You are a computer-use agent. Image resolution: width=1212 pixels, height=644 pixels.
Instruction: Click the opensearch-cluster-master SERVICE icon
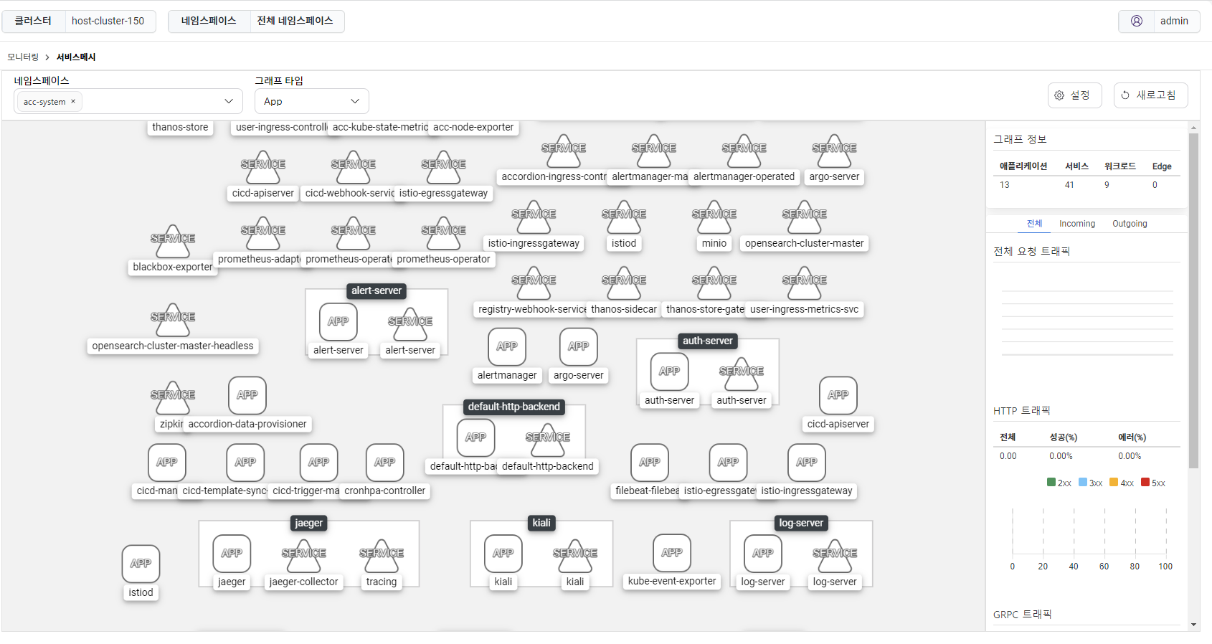tap(805, 217)
